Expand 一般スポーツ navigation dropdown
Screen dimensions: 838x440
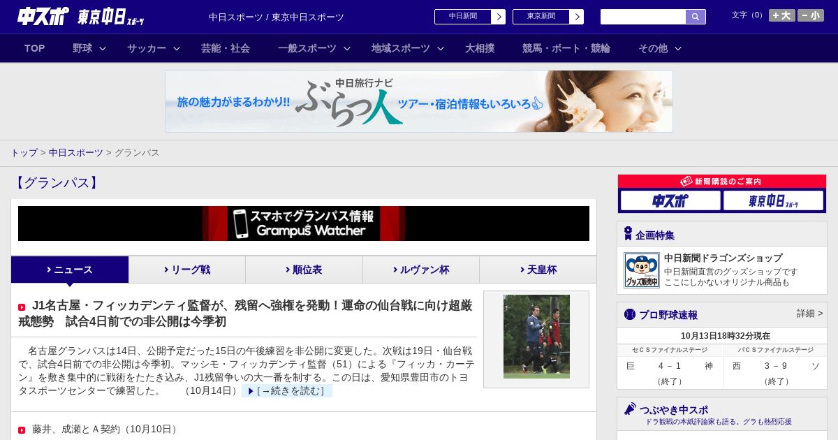coord(314,48)
